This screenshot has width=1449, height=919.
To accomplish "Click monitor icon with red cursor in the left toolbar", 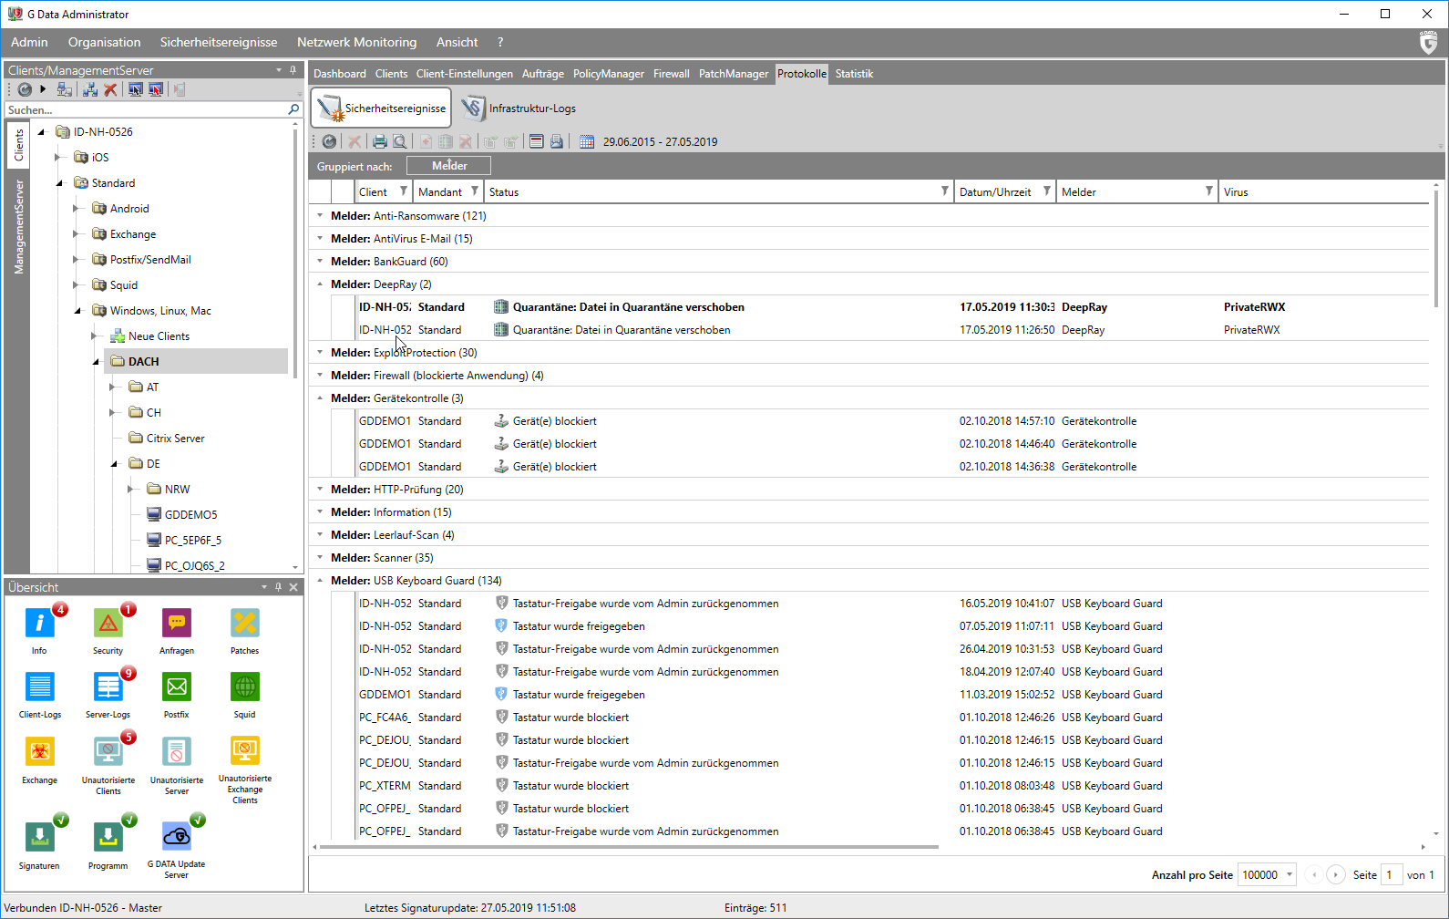I will 156,89.
